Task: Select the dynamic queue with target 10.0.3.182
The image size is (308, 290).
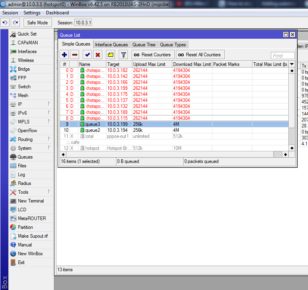Action: coord(174,70)
